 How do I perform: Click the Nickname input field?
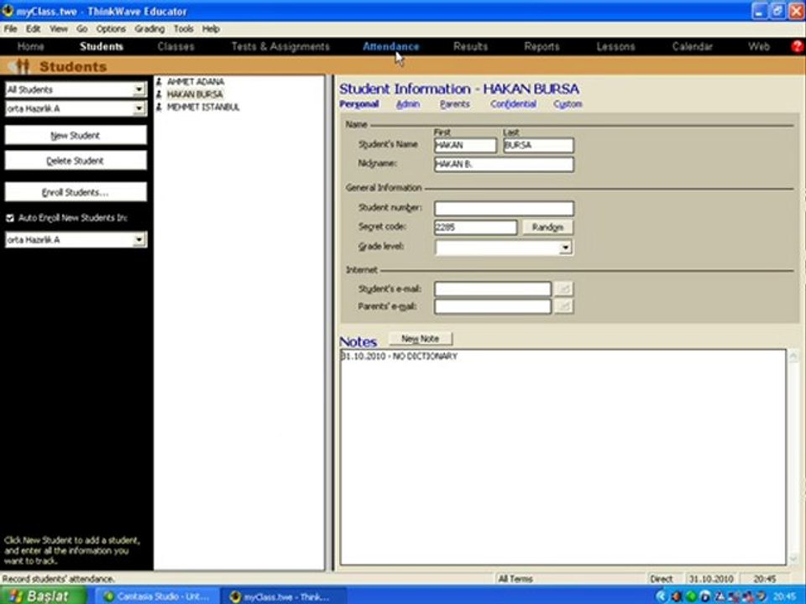(504, 164)
